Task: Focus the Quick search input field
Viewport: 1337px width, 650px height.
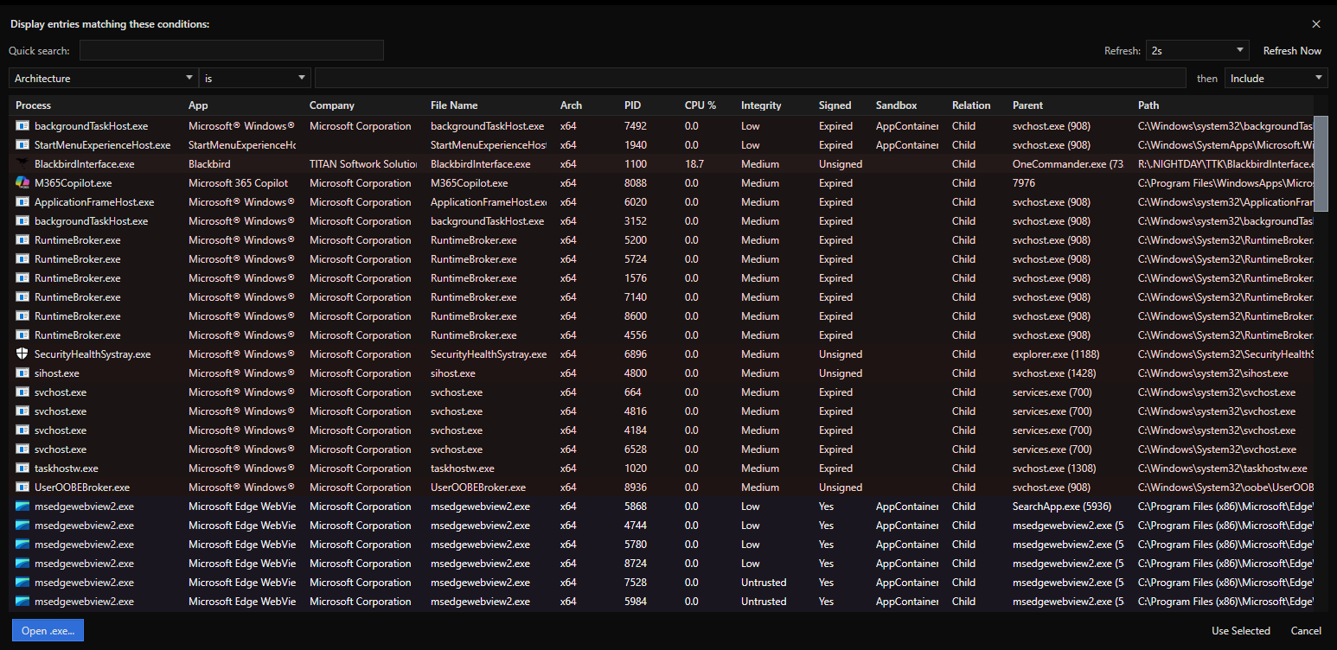Action: point(232,51)
